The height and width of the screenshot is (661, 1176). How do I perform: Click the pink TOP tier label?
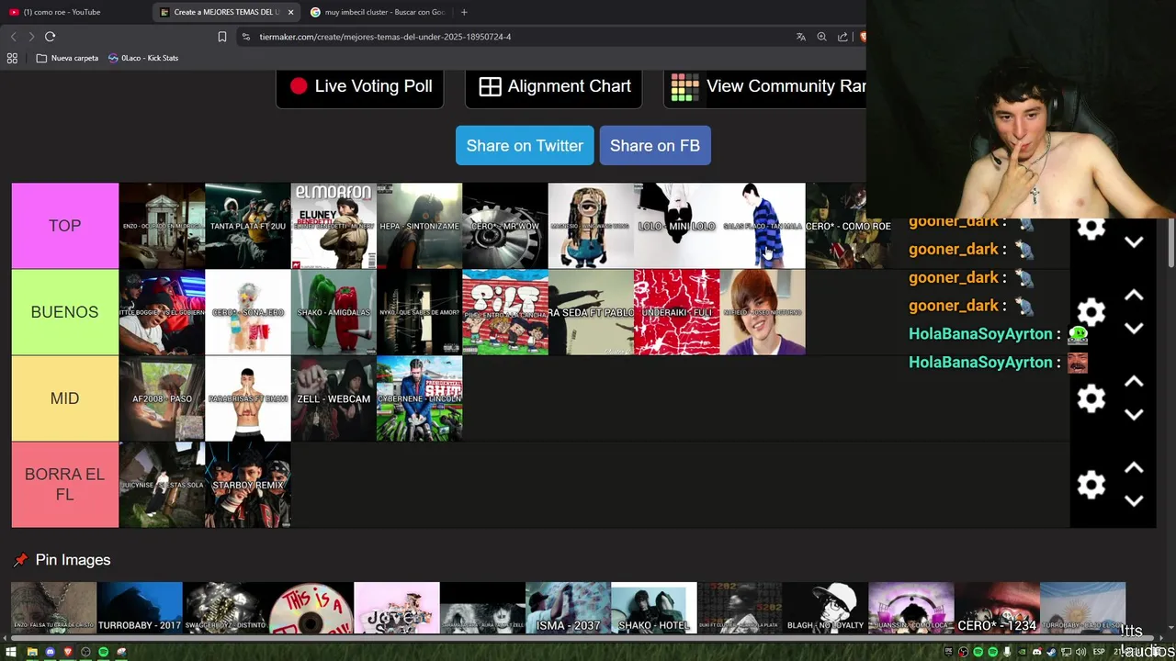(65, 226)
